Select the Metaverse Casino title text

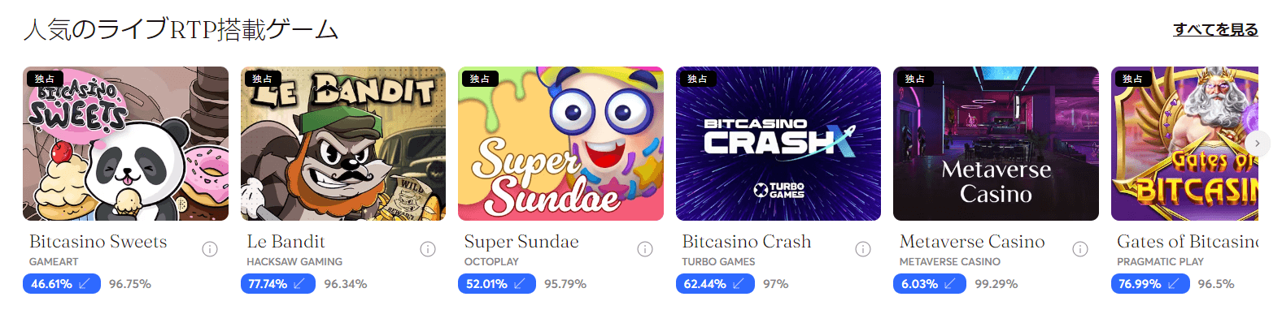coord(972,242)
